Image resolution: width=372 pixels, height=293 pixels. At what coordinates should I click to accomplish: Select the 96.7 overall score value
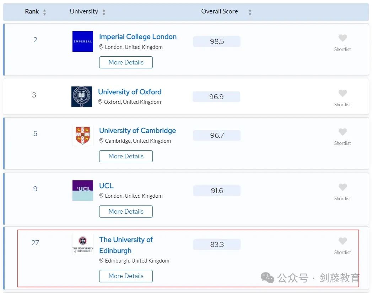(217, 135)
